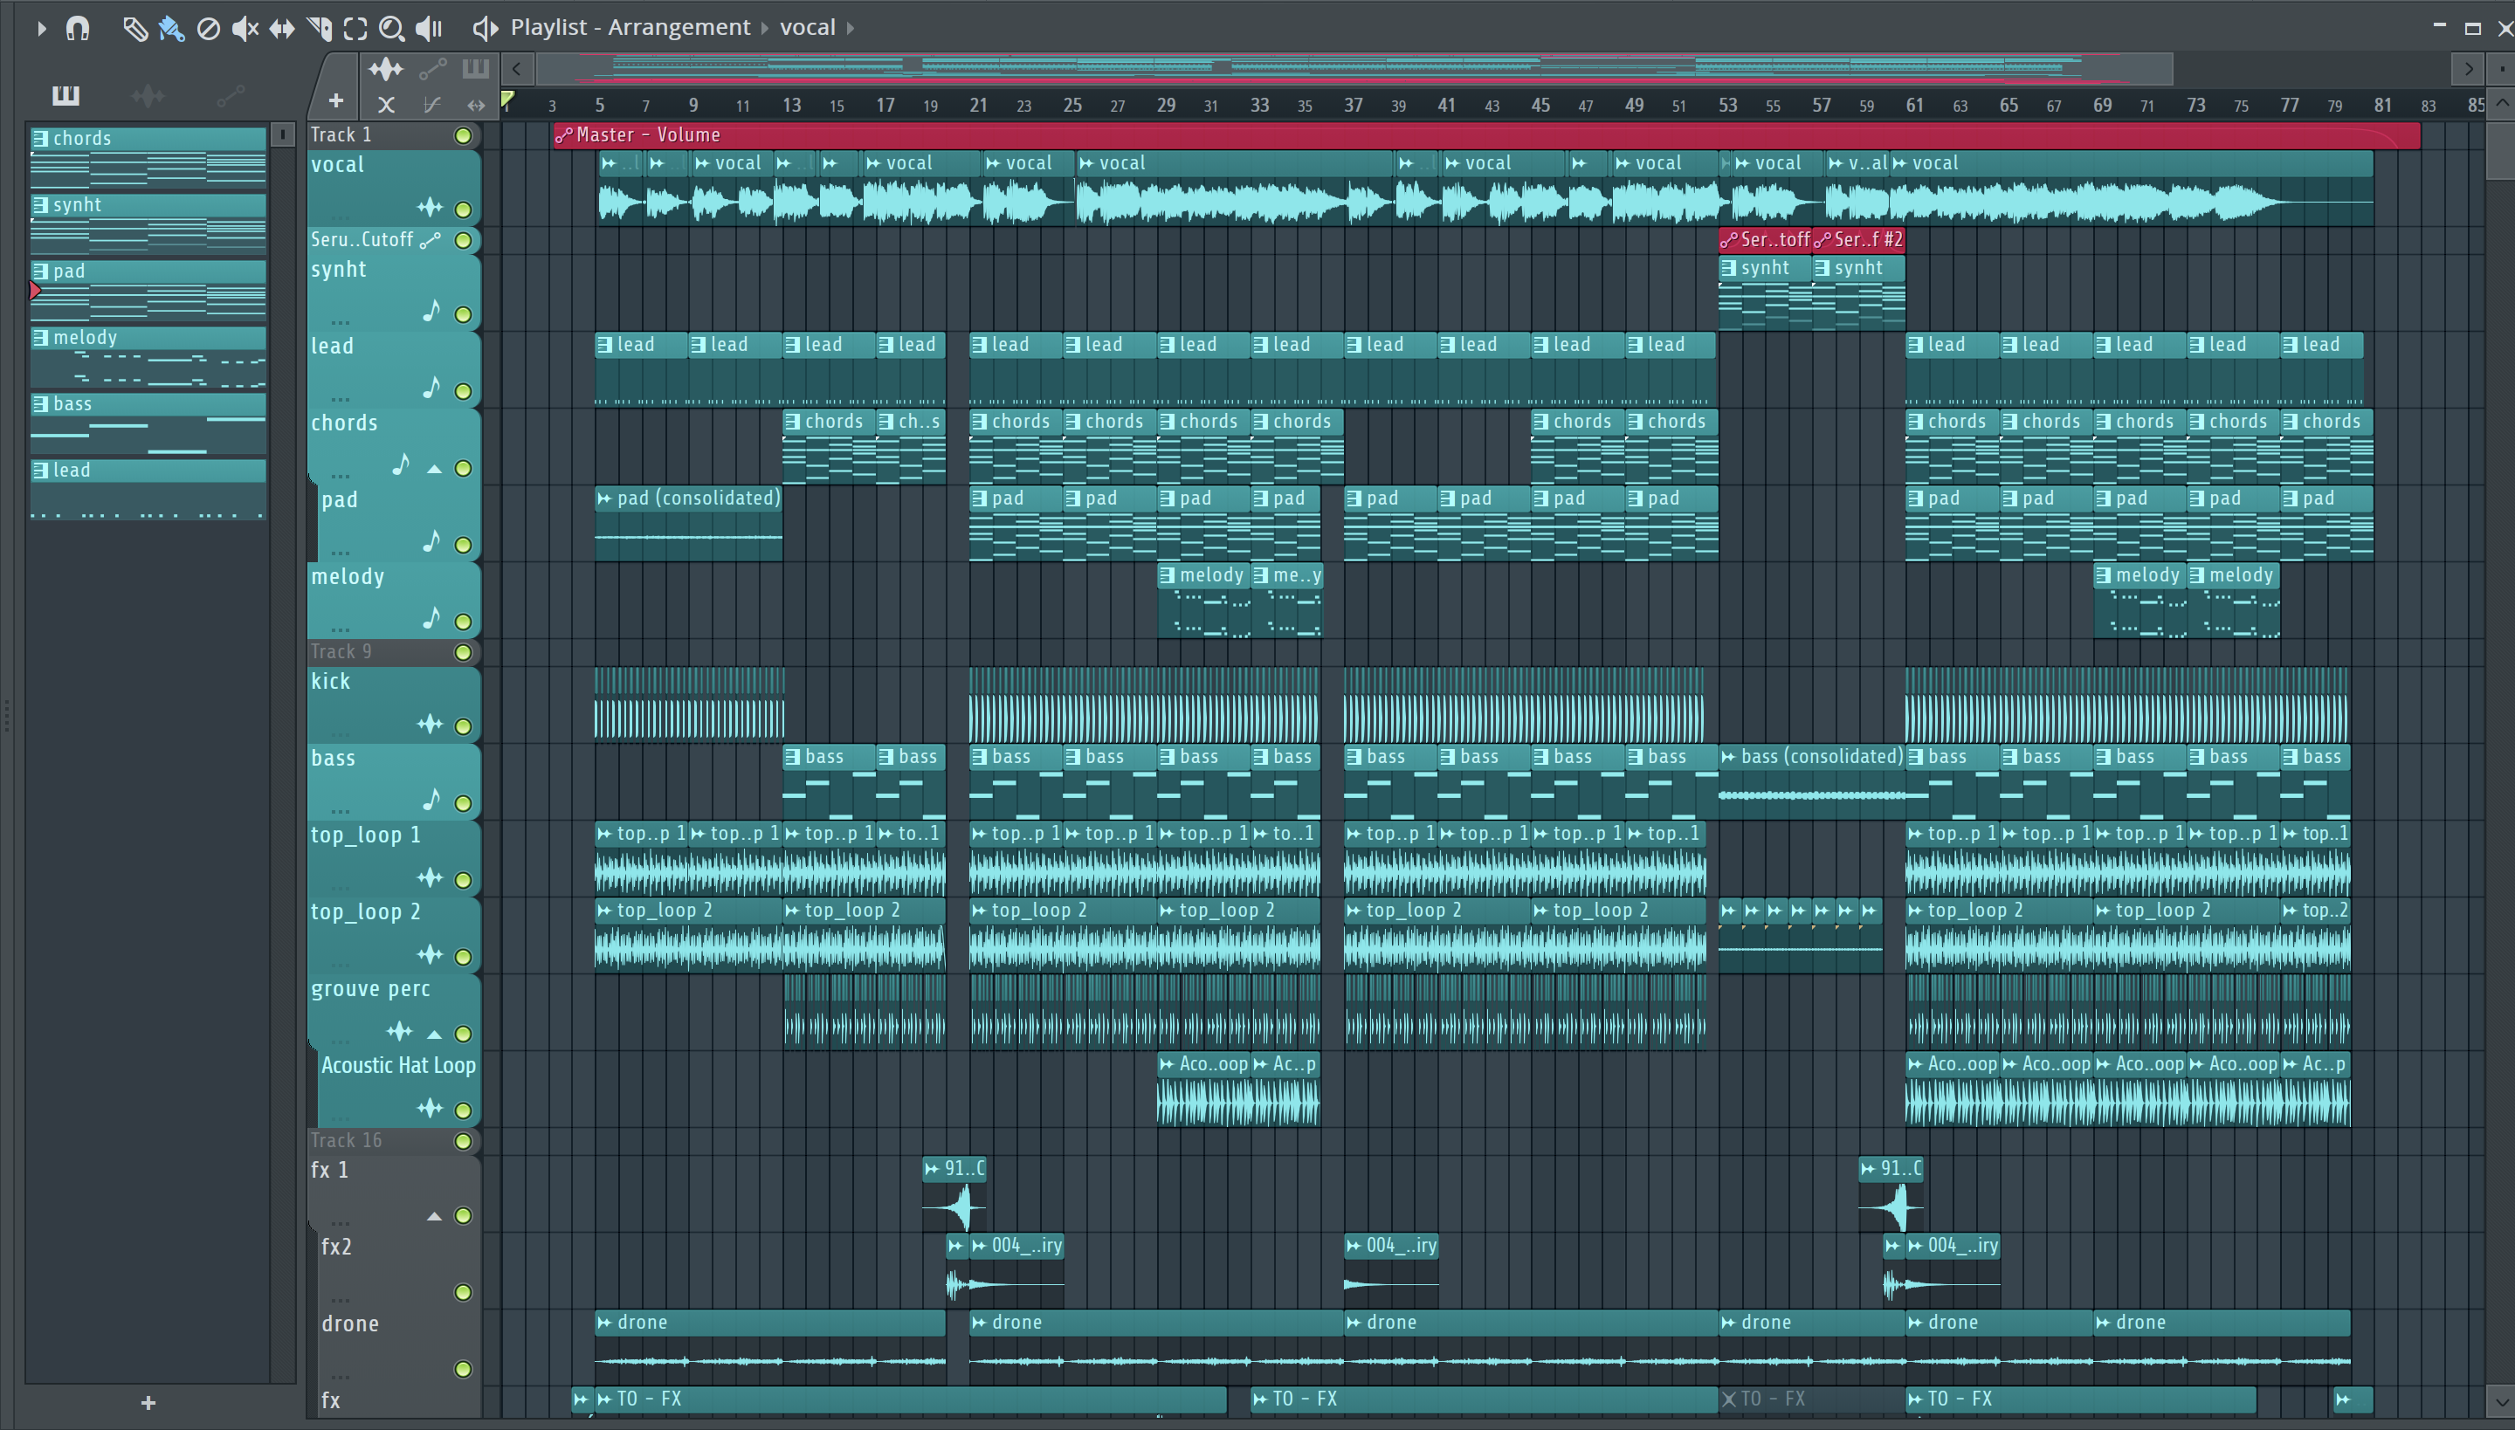Mute the bass track
Image resolution: width=2515 pixels, height=1430 pixels.
(464, 803)
